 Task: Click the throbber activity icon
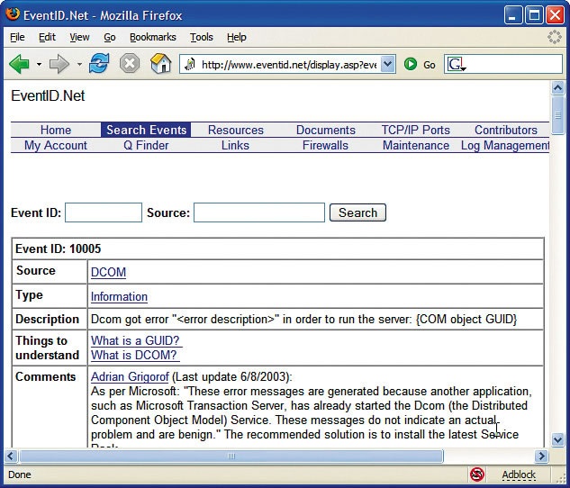click(555, 37)
